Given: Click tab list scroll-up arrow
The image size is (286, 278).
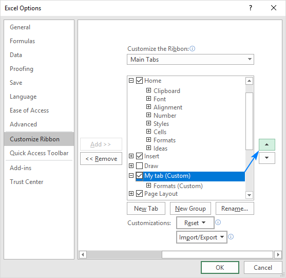Looking at the screenshot, I should pyautogui.click(x=249, y=81).
